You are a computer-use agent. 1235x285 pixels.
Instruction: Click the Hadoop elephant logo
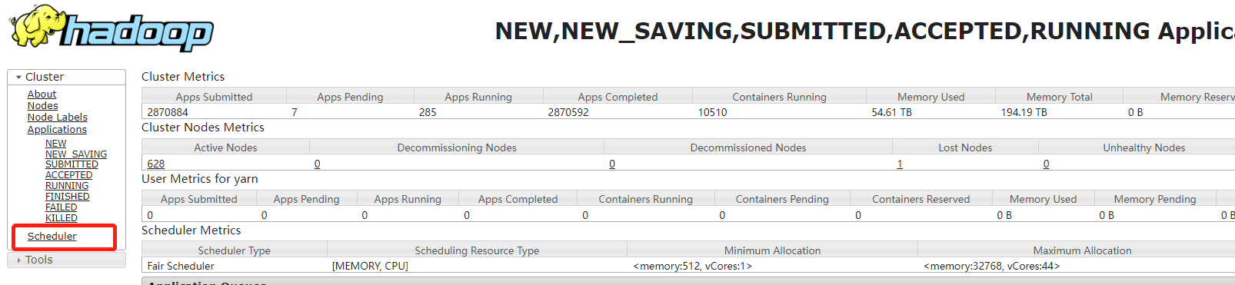pos(112,28)
